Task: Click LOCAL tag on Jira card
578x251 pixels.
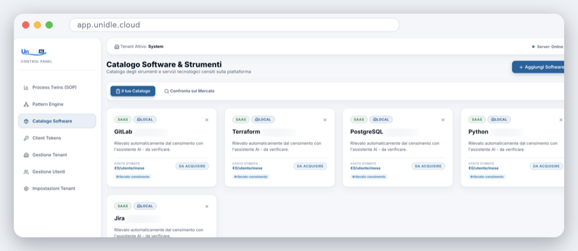Action: tap(145, 206)
